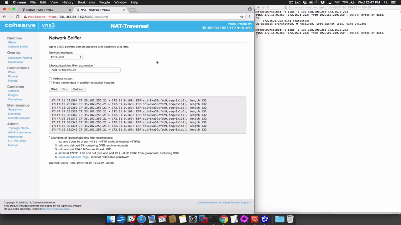Check Show packet data option

tap(50, 83)
